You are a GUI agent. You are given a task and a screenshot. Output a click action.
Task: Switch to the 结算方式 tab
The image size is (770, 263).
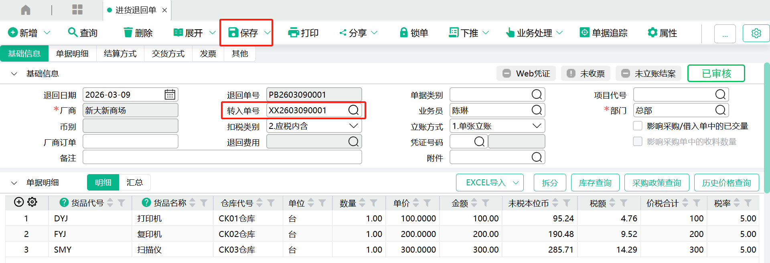pyautogui.click(x=120, y=54)
